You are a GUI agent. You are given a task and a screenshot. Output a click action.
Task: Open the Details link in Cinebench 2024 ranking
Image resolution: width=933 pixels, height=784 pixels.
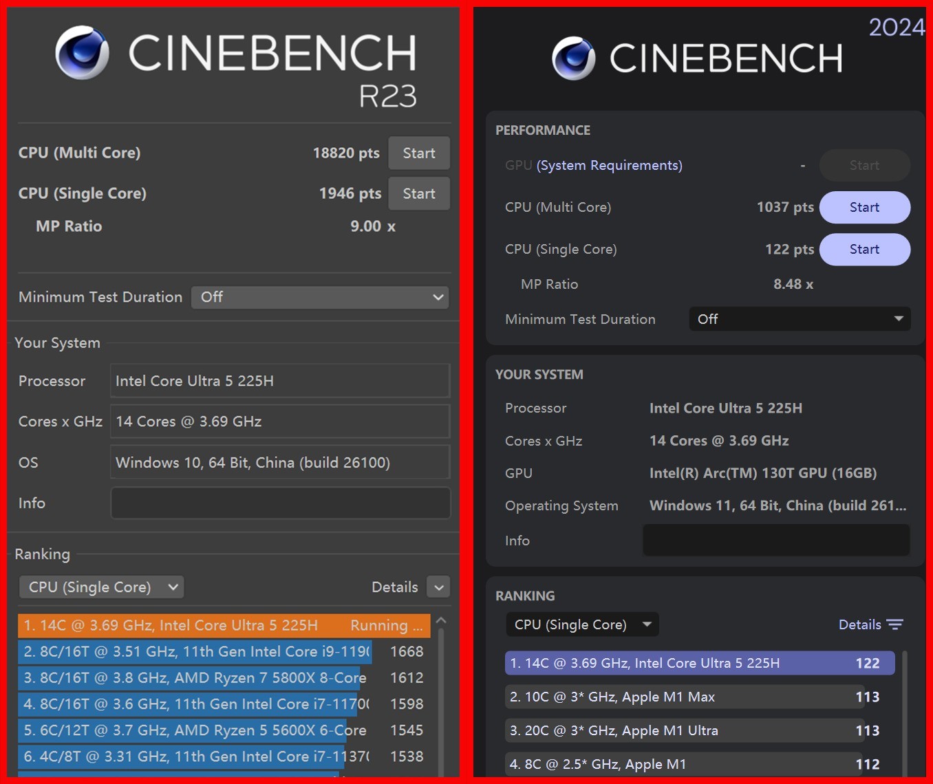coord(859,624)
